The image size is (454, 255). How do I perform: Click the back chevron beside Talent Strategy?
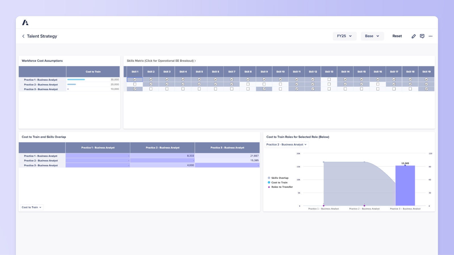[x=23, y=36]
